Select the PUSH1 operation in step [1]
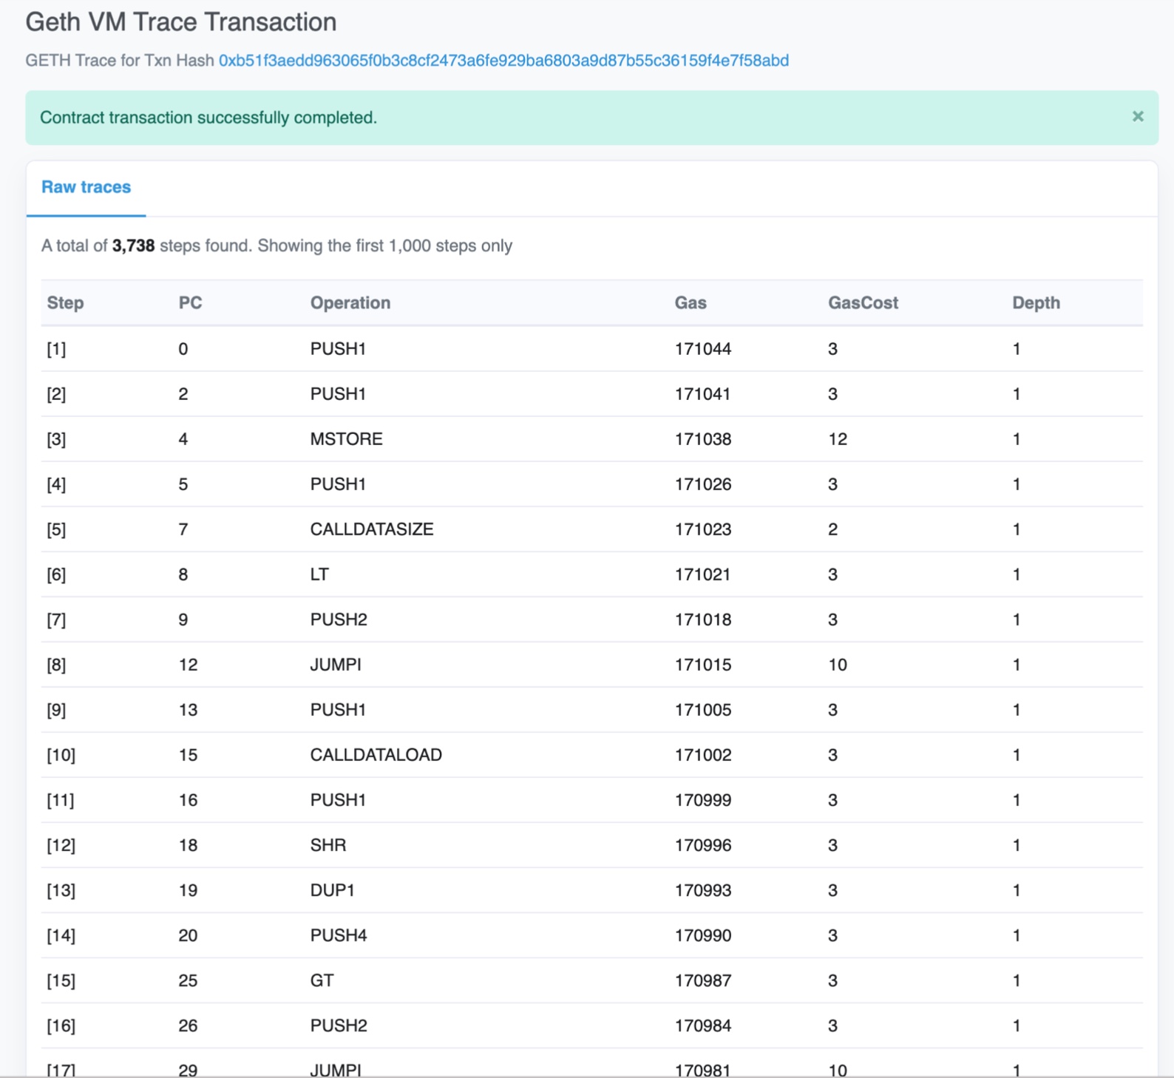This screenshot has width=1174, height=1078. 338,349
